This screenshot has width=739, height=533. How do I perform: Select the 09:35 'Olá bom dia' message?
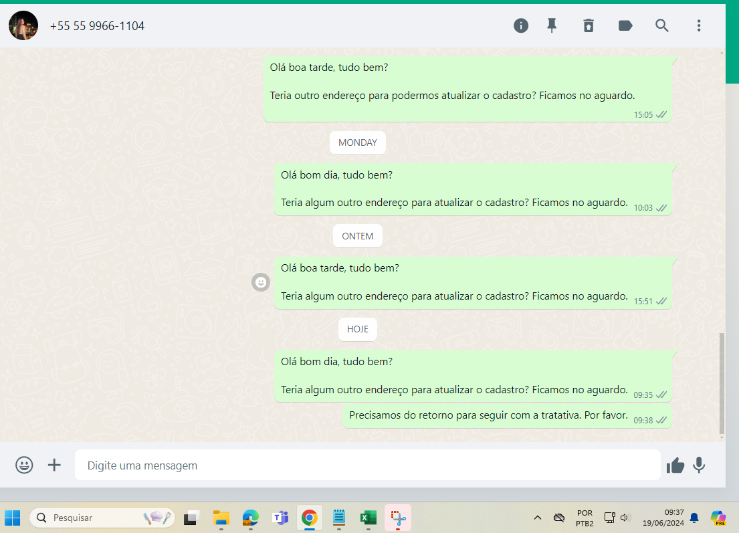(x=473, y=376)
